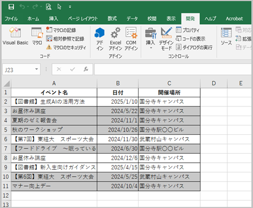Click the Save icon in the quick access toolbar
The image size is (253, 208).
[x=11, y=7]
